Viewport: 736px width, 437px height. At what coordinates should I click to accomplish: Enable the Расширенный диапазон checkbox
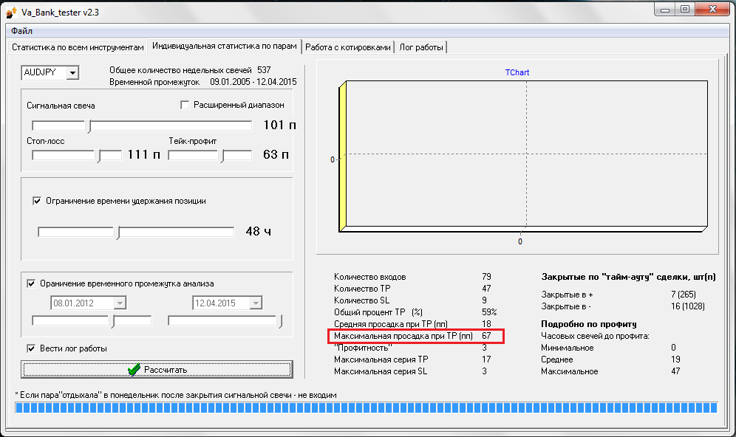tap(185, 105)
